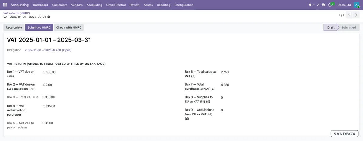The height and width of the screenshot is (141, 363).
Task: Open the gear actions menu beside record title
Action: pyautogui.click(x=49, y=17)
